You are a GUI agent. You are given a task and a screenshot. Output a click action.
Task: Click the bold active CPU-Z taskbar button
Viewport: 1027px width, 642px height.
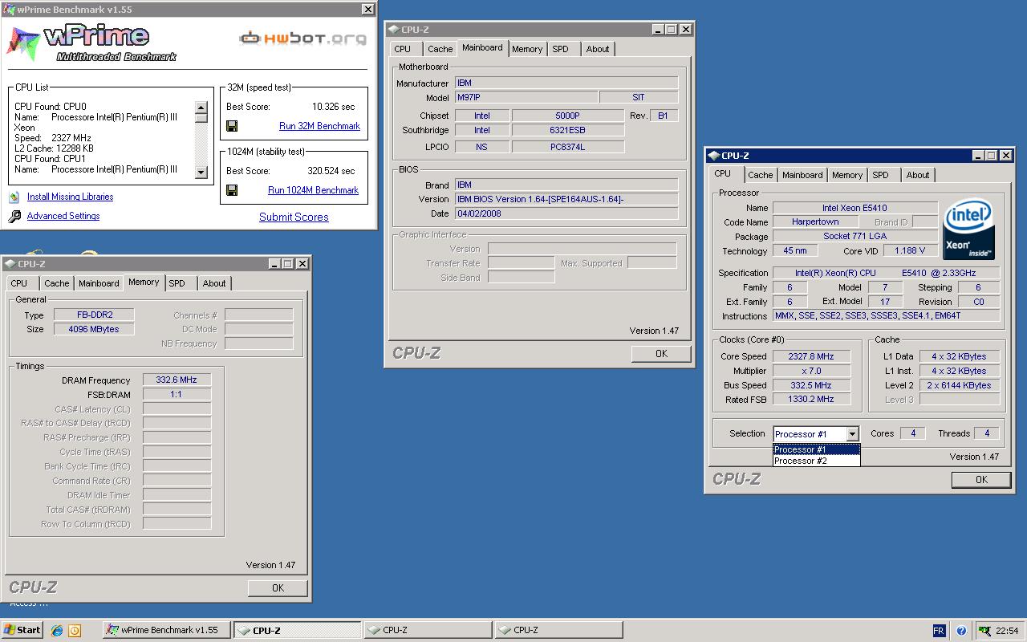point(297,630)
